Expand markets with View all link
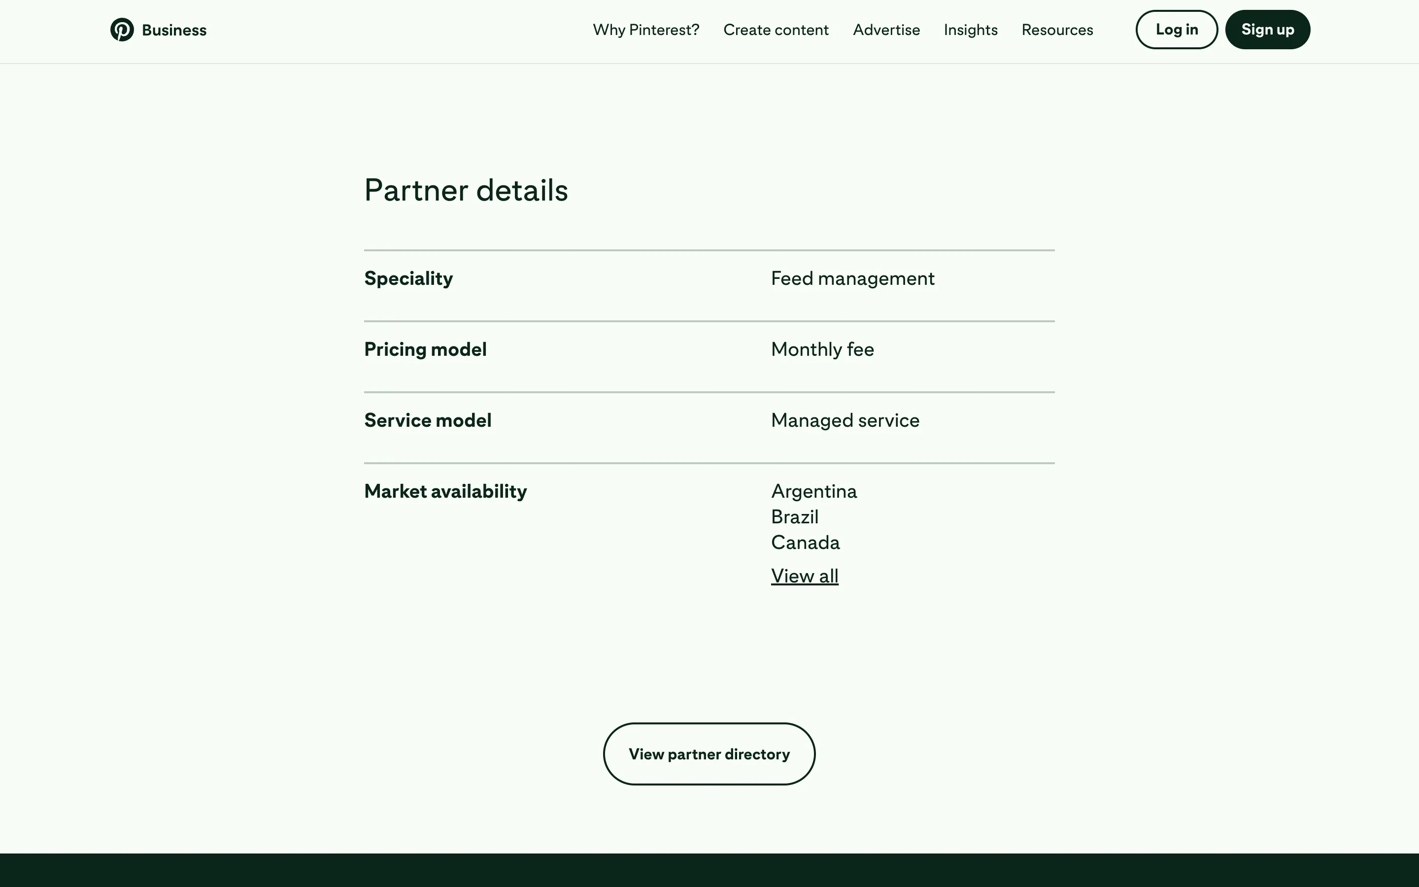 click(805, 576)
